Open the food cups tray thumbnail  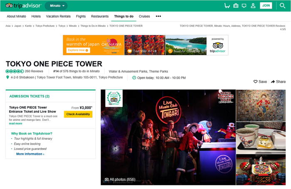pyautogui.click(x=261, y=137)
